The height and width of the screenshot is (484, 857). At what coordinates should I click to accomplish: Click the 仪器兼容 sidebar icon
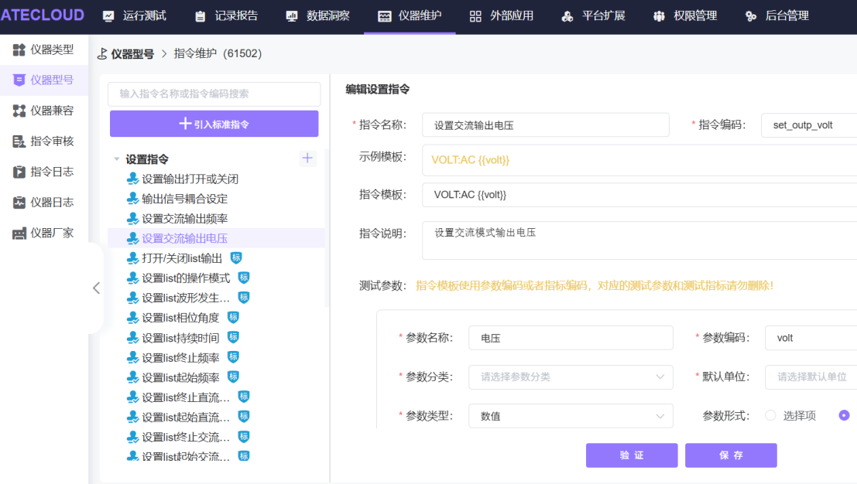19,111
